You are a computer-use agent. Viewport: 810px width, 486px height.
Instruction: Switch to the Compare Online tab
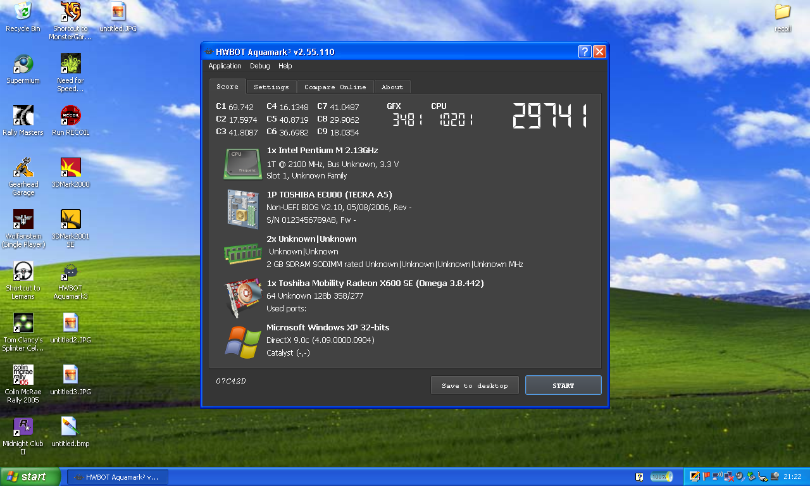[x=335, y=87]
